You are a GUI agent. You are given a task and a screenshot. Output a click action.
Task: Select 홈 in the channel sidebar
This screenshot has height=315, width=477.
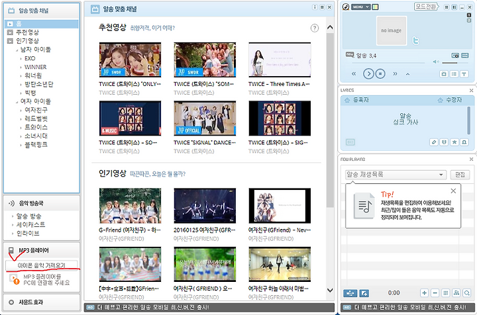[x=42, y=24]
